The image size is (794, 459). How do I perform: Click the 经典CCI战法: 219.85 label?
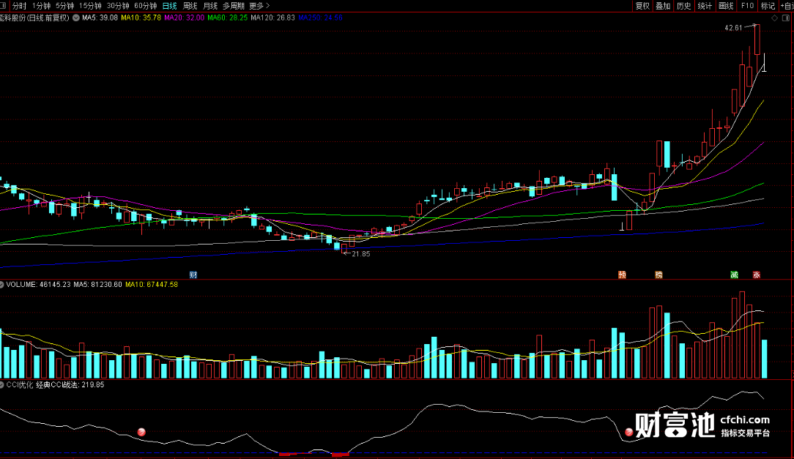pos(70,385)
